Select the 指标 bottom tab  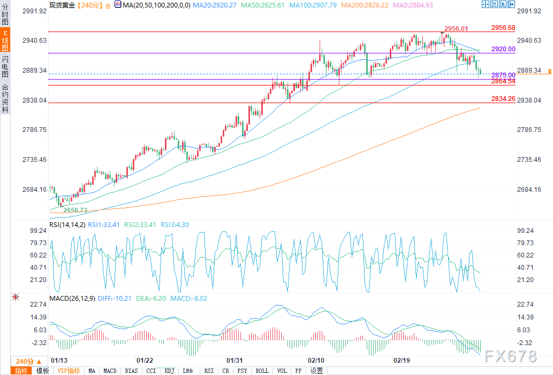point(21,371)
